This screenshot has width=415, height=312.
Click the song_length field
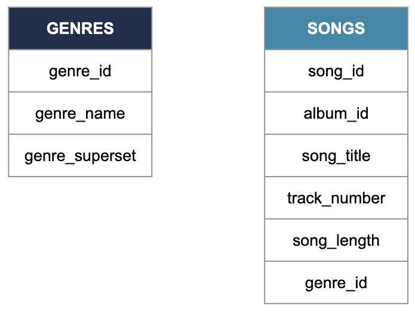coord(336,240)
